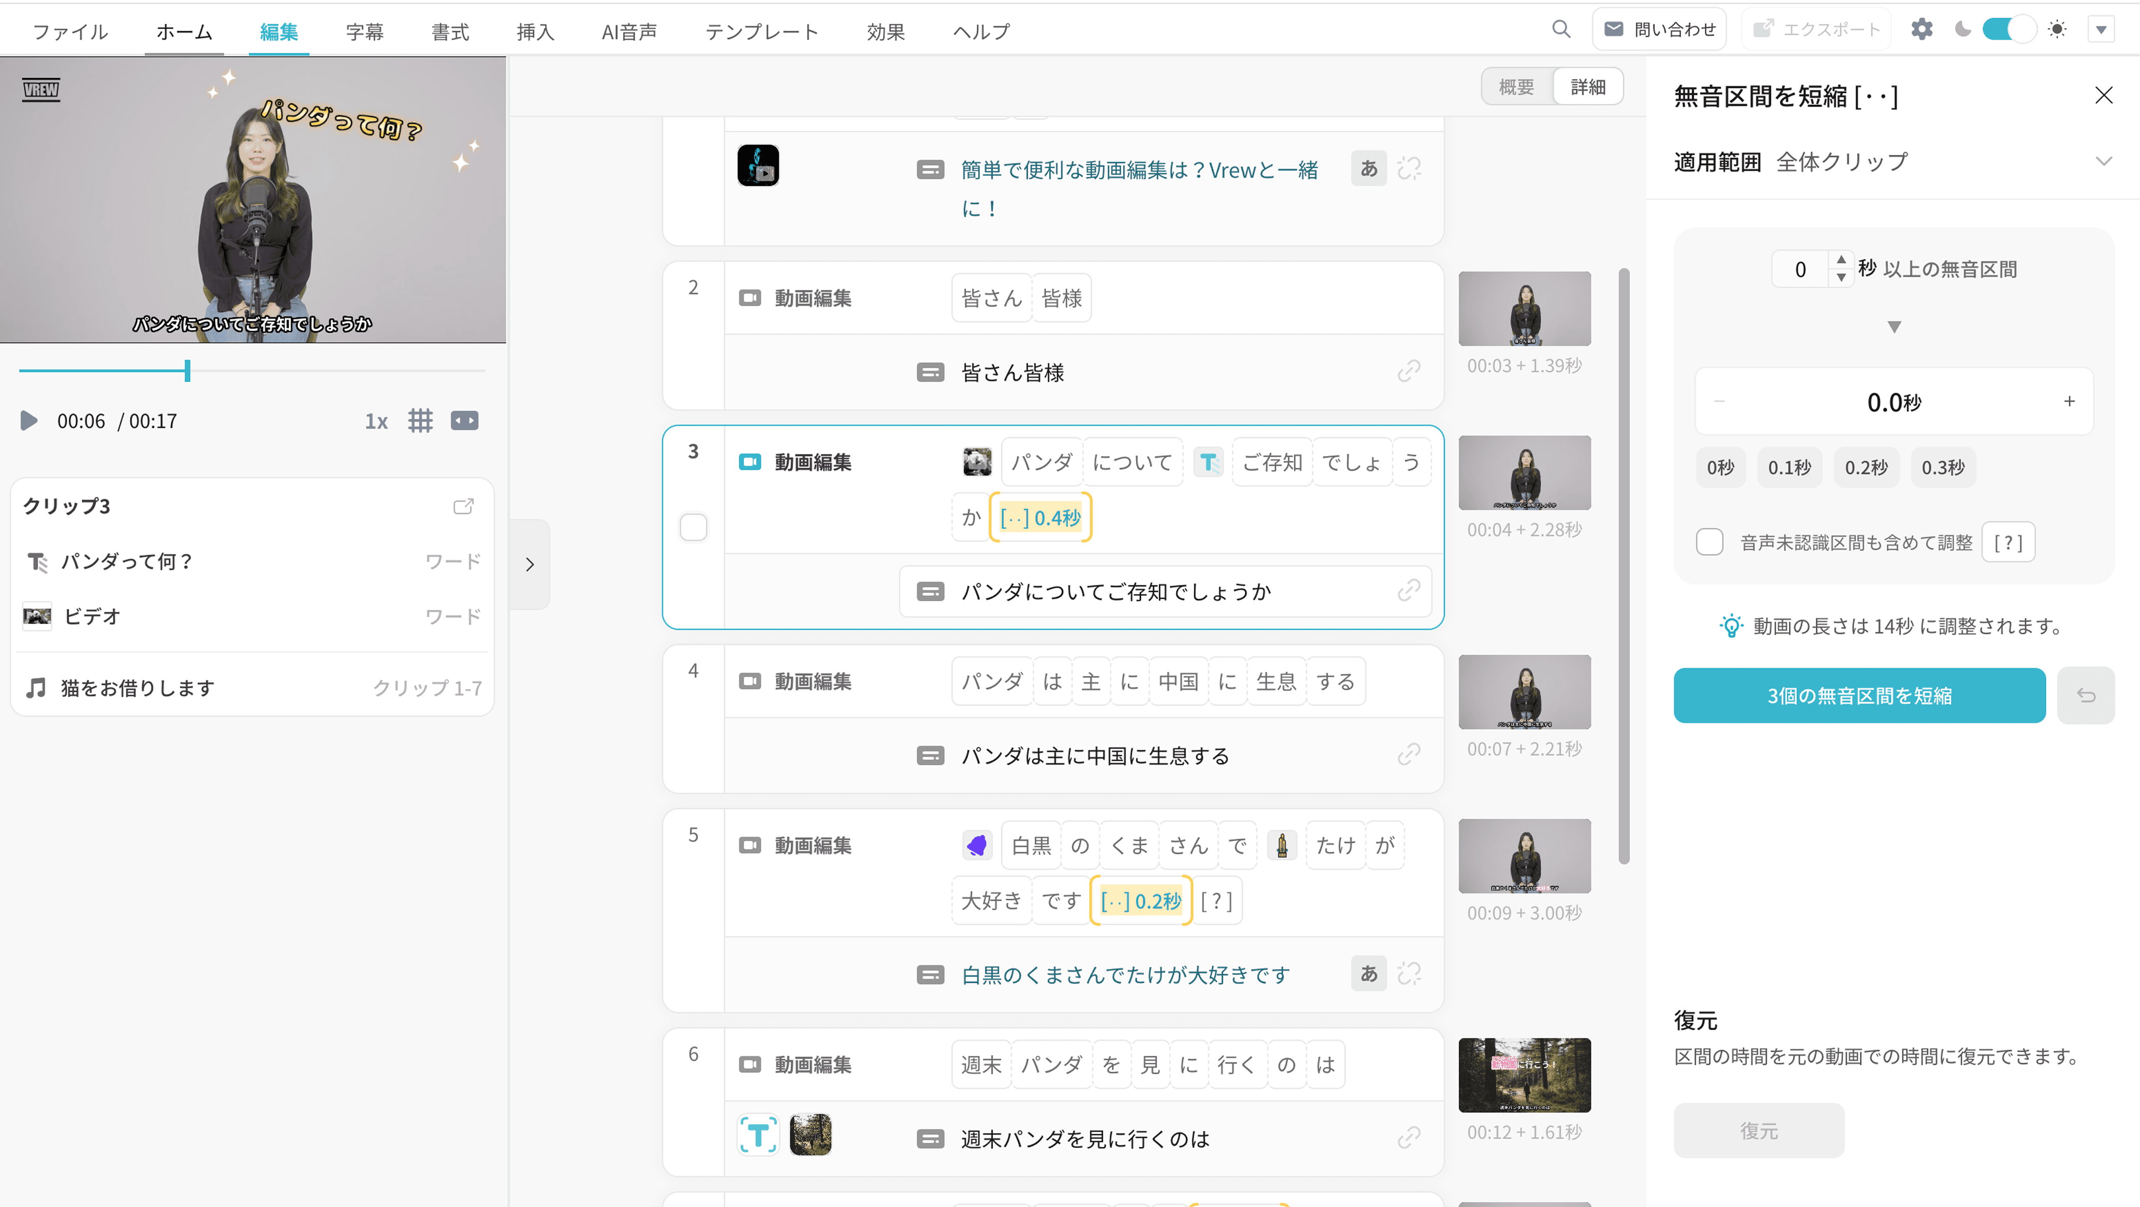Click the 3個の無音区間を短縮 button

(x=1859, y=695)
